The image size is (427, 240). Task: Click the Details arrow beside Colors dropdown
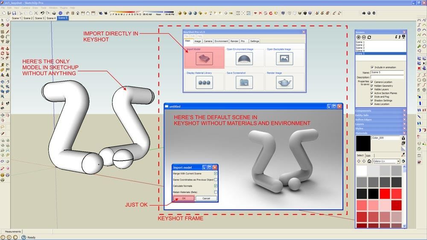point(404,161)
